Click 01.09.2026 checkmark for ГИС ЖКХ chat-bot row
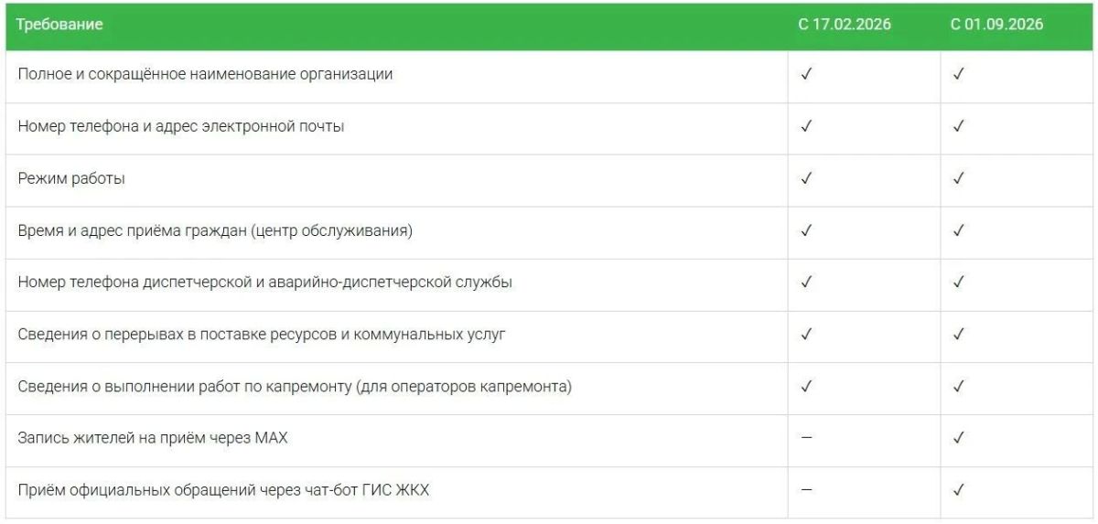Image resolution: width=1098 pixels, height=524 pixels. point(958,490)
